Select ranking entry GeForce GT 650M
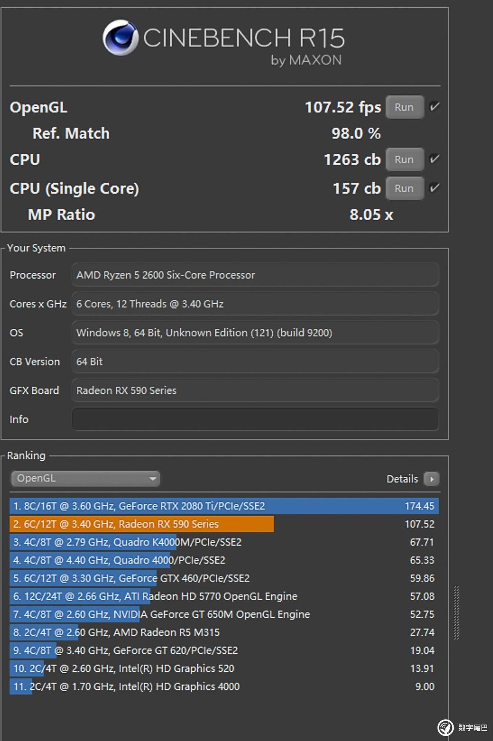The image size is (493, 741). point(224,614)
